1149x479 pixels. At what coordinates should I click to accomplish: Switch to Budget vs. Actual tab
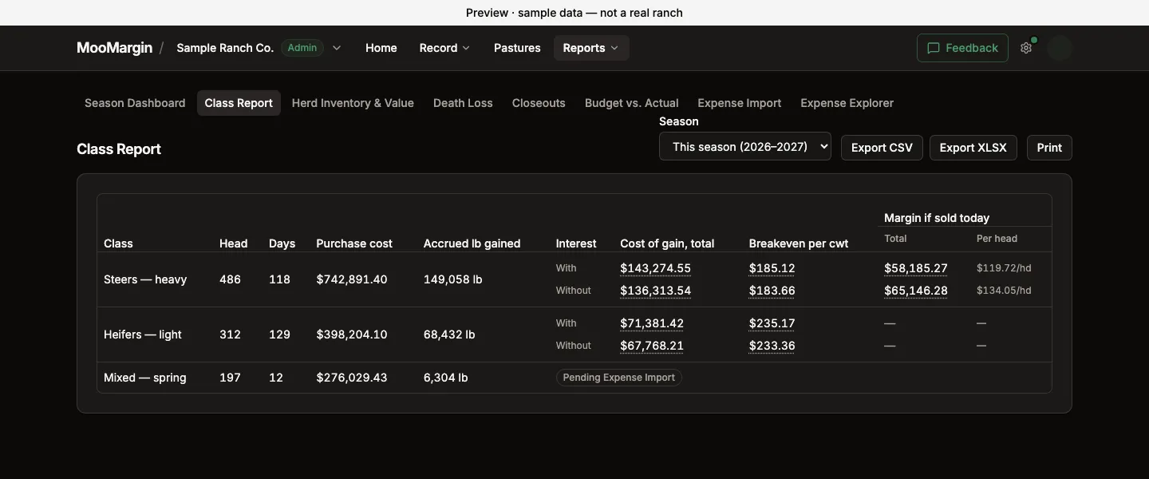pos(632,103)
